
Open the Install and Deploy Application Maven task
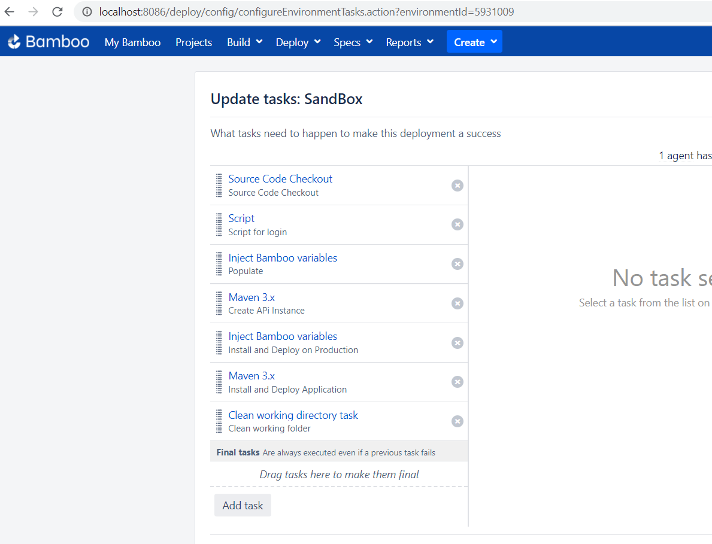tap(252, 376)
